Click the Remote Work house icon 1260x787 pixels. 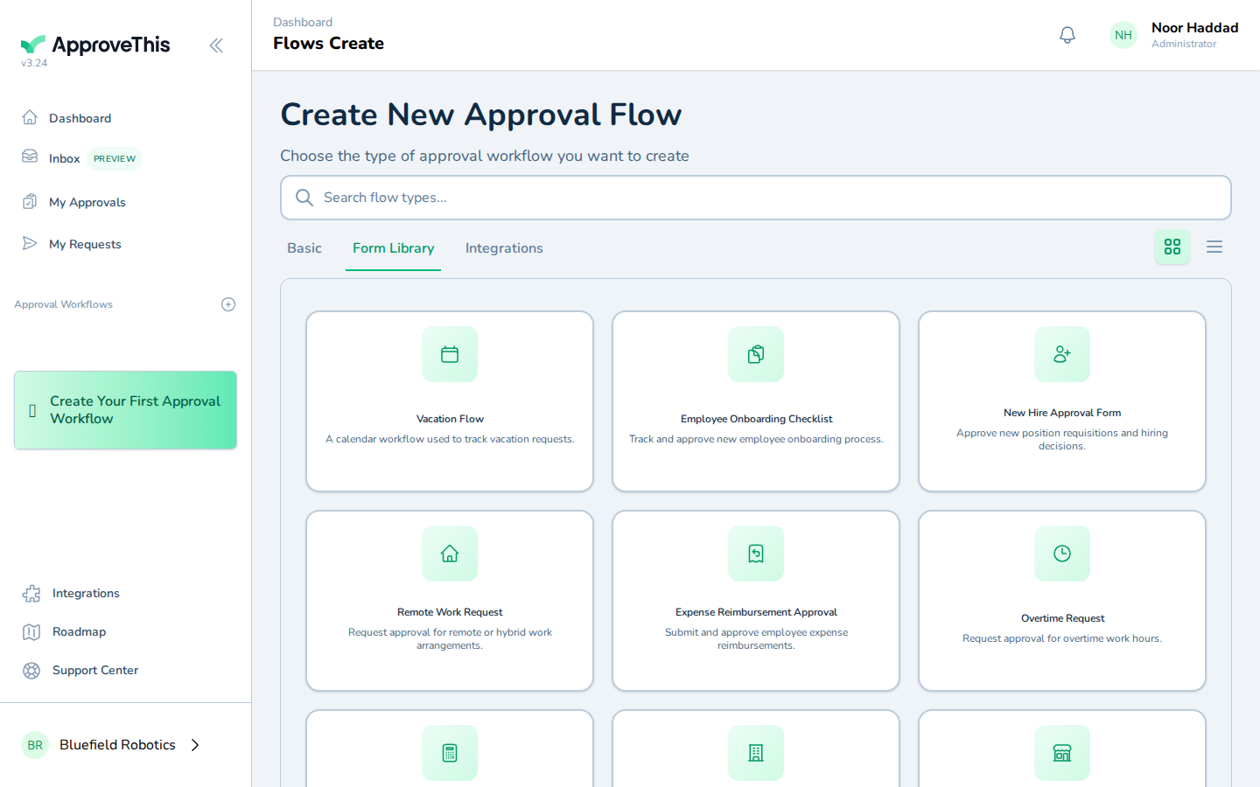tap(450, 554)
